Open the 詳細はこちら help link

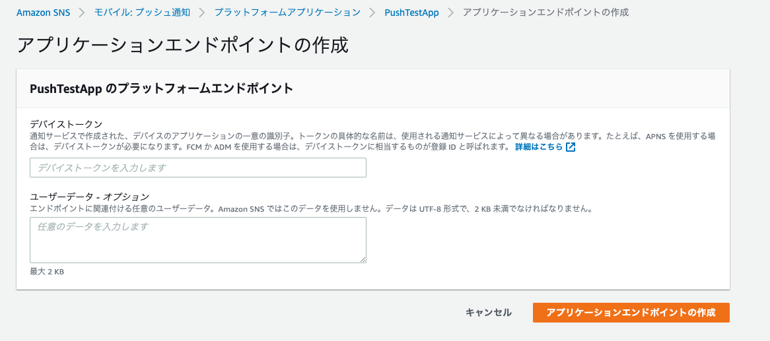(x=539, y=147)
